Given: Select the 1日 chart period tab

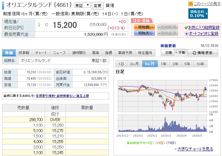Looking at the screenshot, I should click(121, 64).
